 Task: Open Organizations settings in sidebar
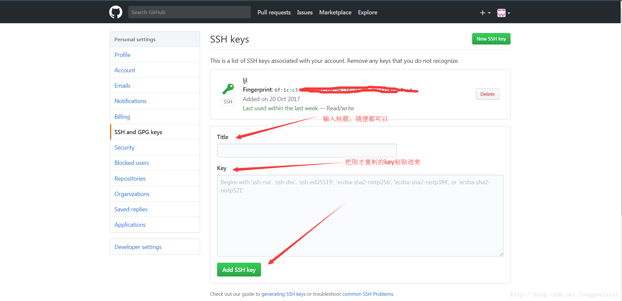click(155, 194)
